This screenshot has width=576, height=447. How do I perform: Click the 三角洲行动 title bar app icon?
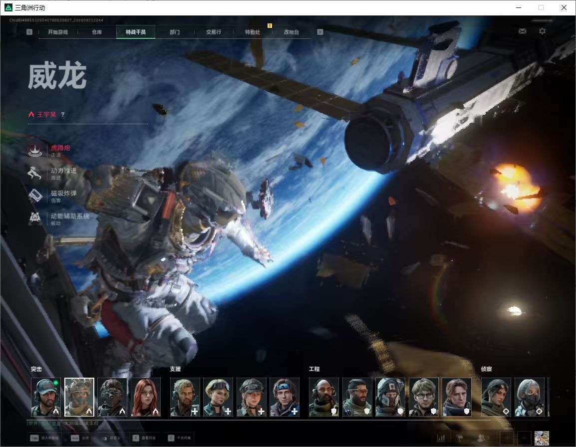point(8,7)
